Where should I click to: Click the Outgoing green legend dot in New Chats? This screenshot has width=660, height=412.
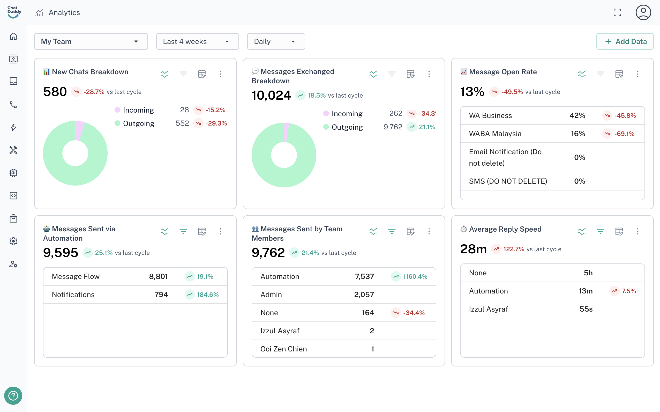117,123
